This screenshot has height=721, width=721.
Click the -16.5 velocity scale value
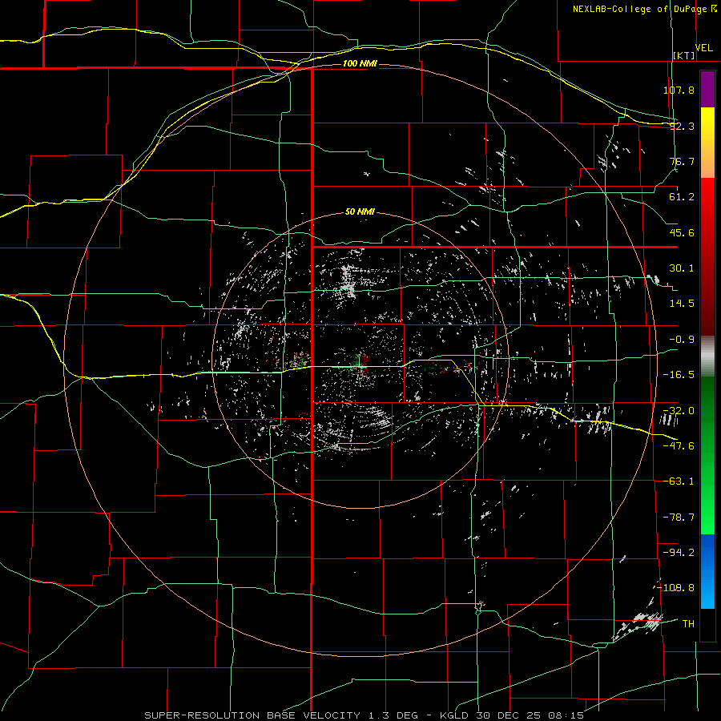679,375
